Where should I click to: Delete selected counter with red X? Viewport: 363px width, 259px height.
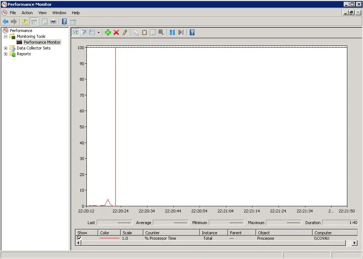pos(116,32)
